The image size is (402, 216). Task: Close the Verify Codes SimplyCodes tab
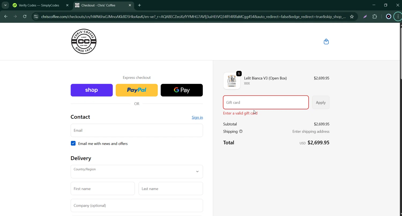pos(67,5)
